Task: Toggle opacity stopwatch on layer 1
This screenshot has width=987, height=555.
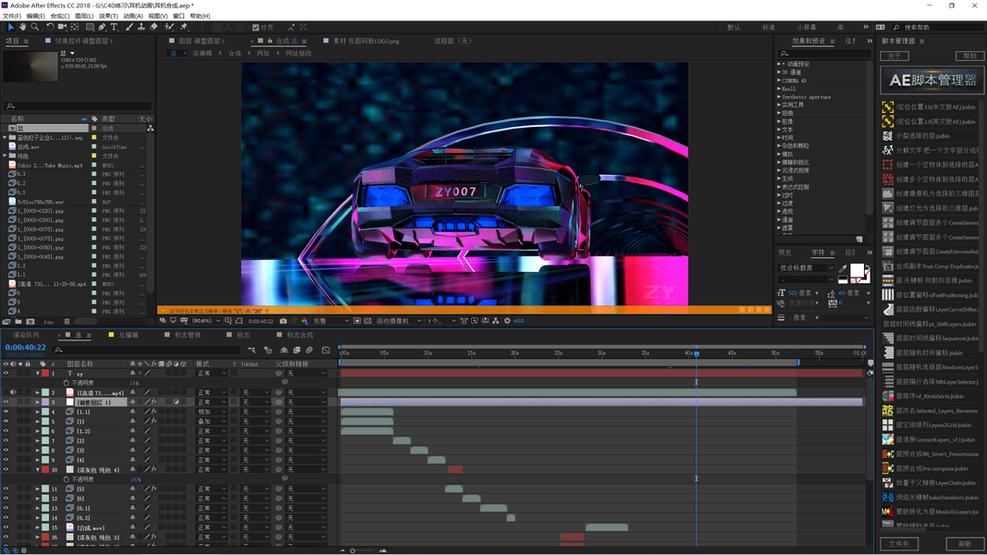Action: 66,383
